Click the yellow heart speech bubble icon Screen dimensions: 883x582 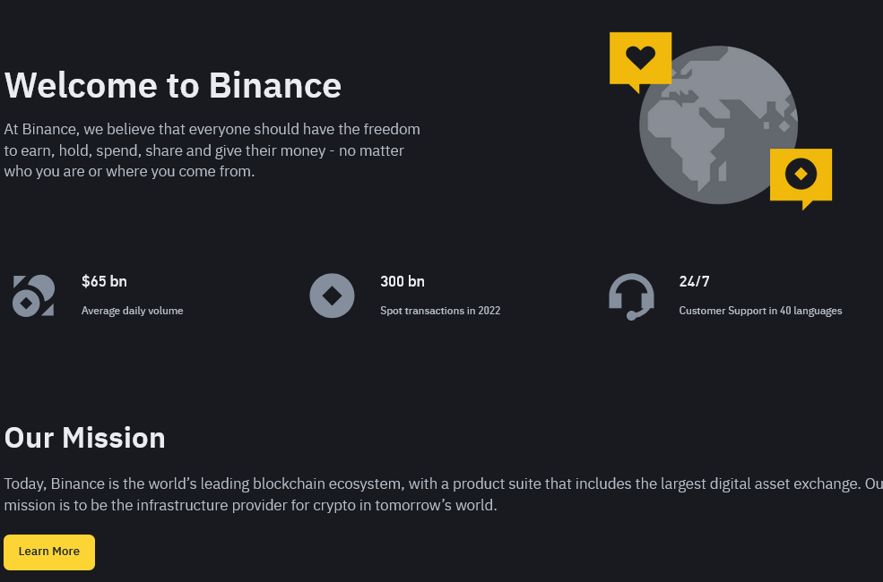[x=640, y=61]
